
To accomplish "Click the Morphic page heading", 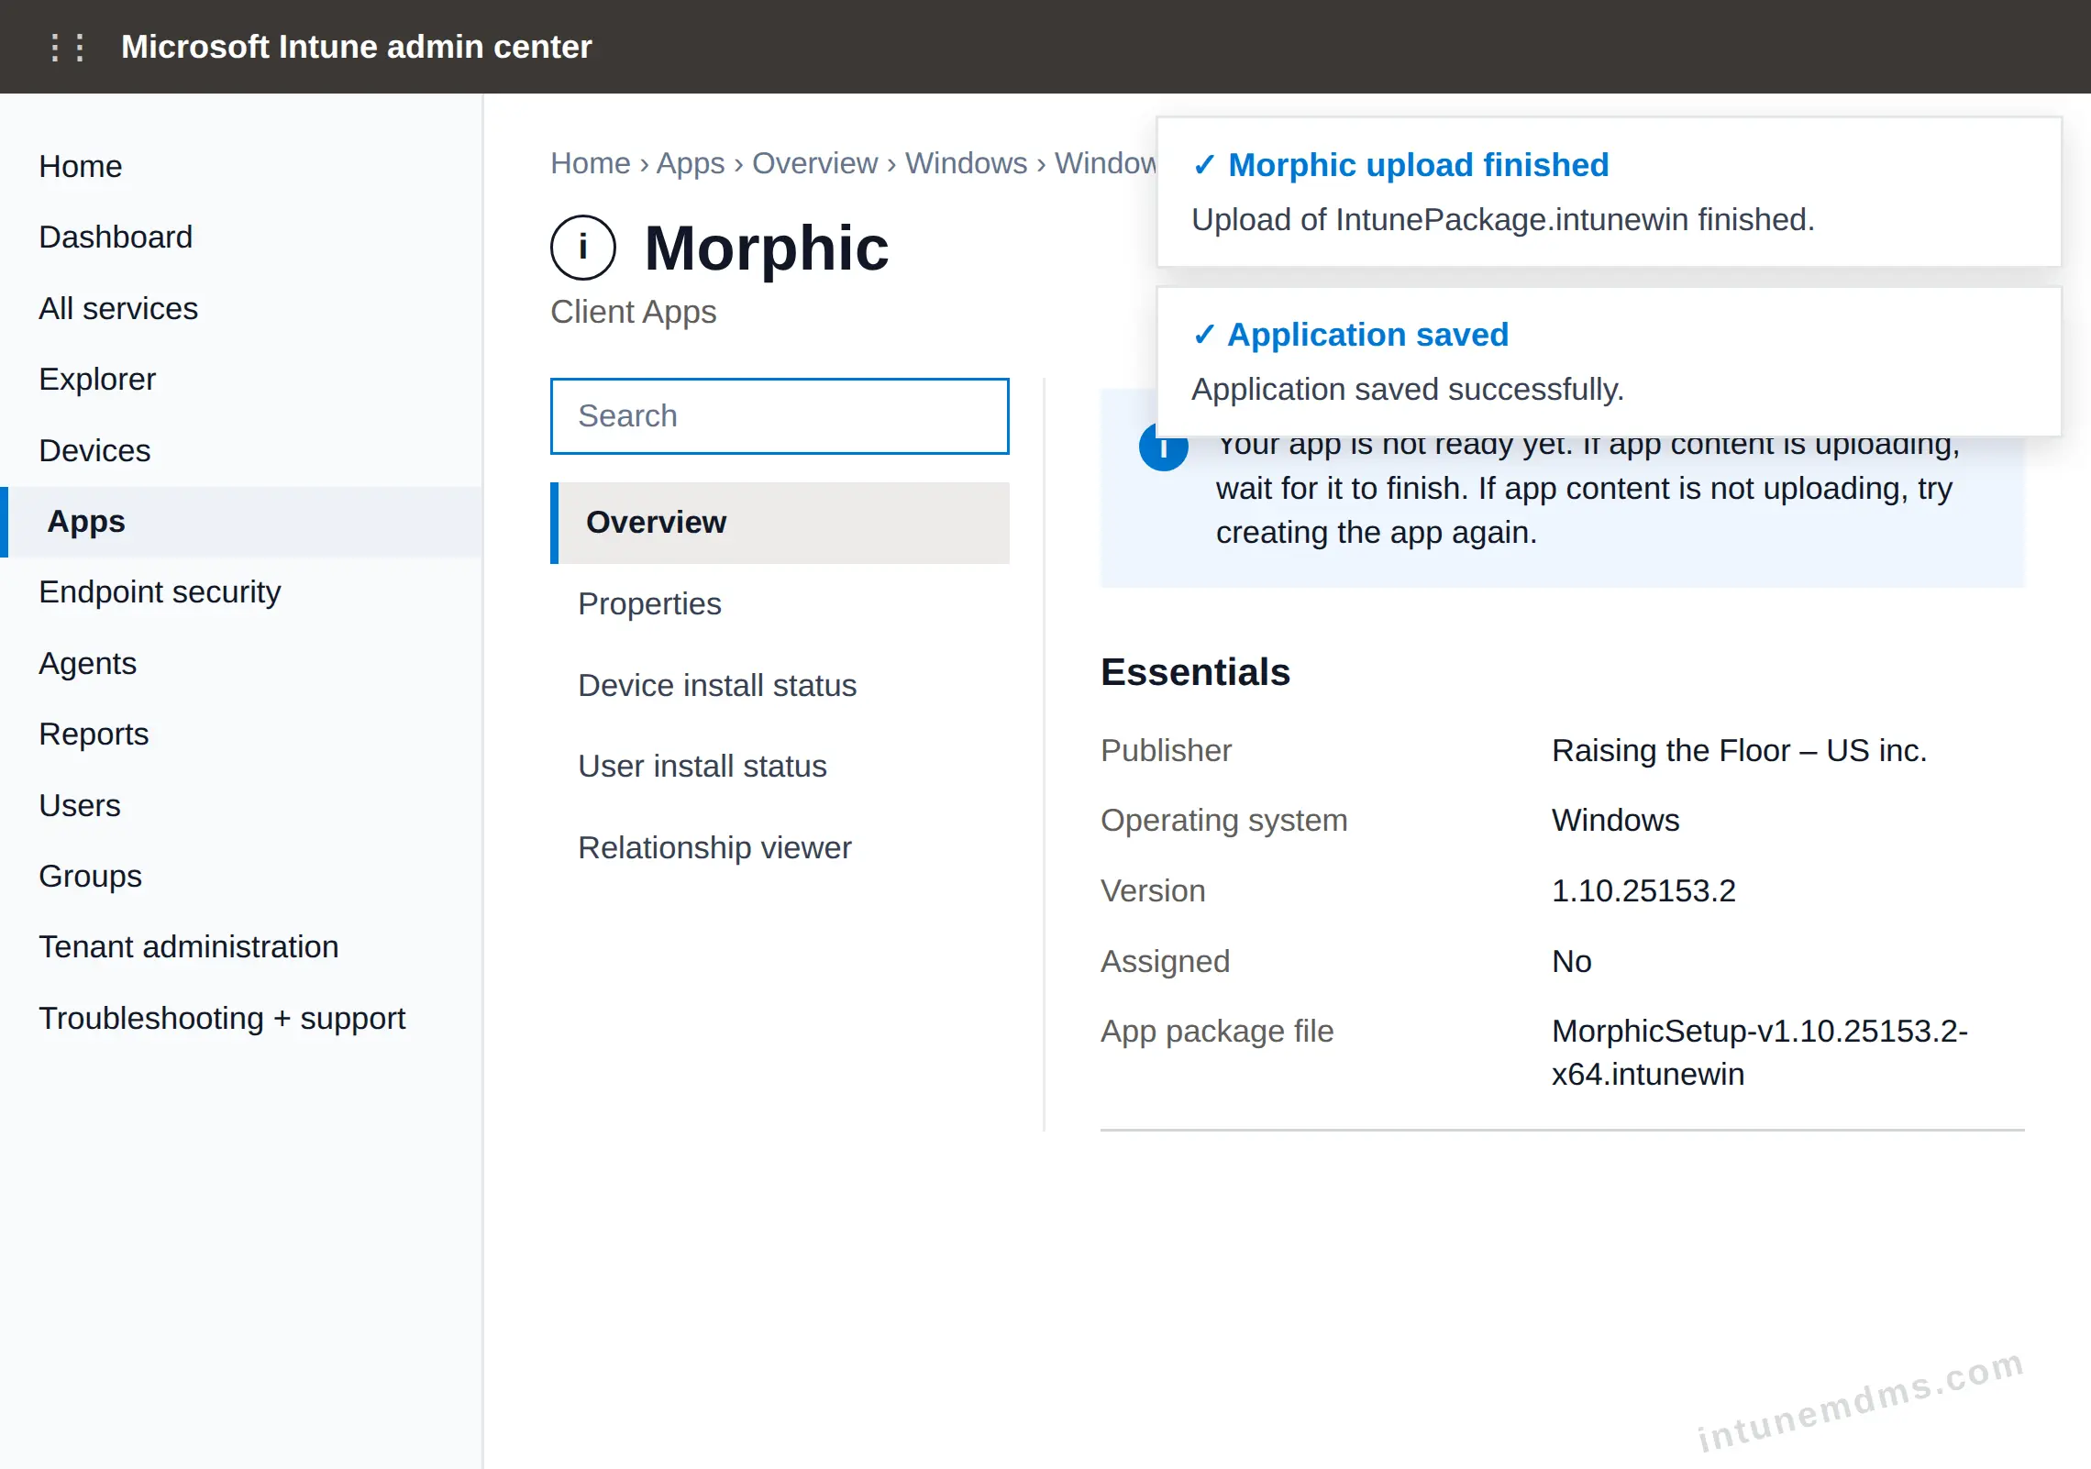I will [767, 248].
